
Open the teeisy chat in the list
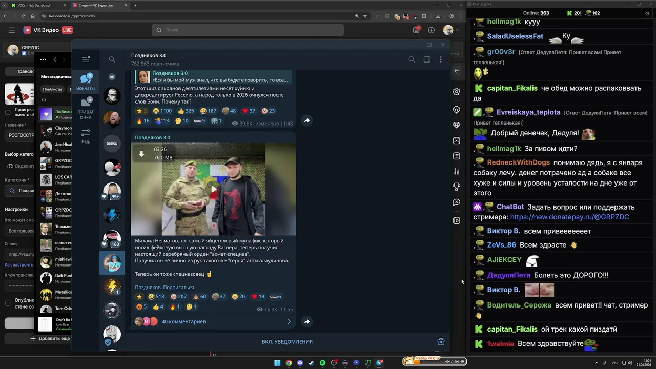tap(112, 143)
